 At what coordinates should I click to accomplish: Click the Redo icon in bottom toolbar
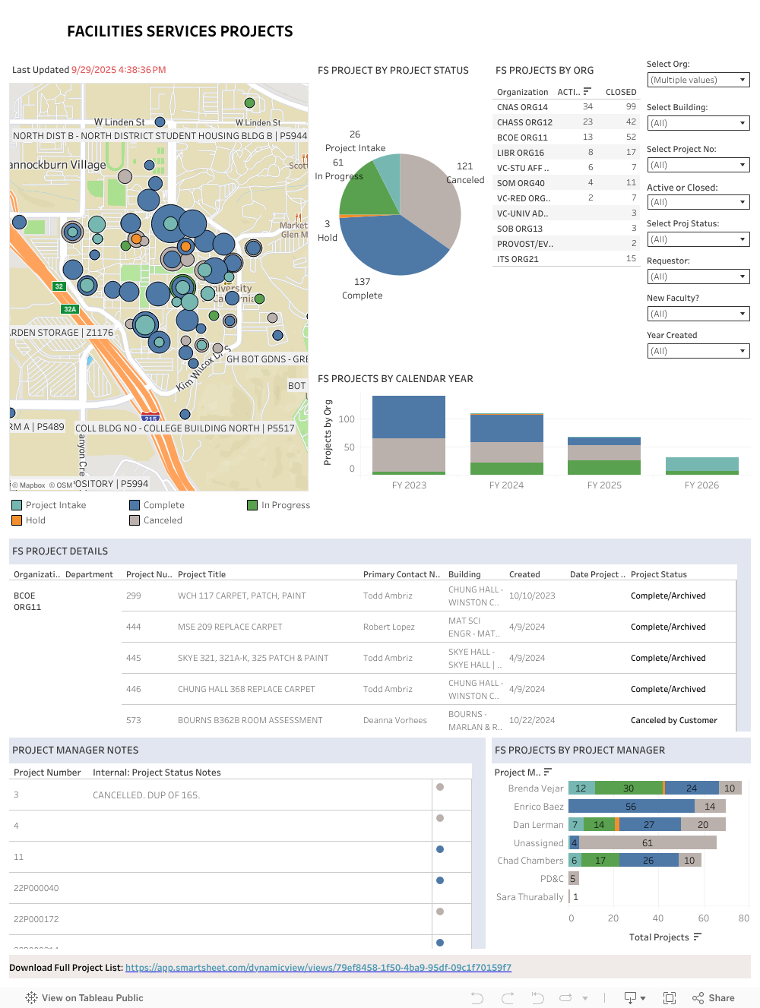(x=508, y=998)
